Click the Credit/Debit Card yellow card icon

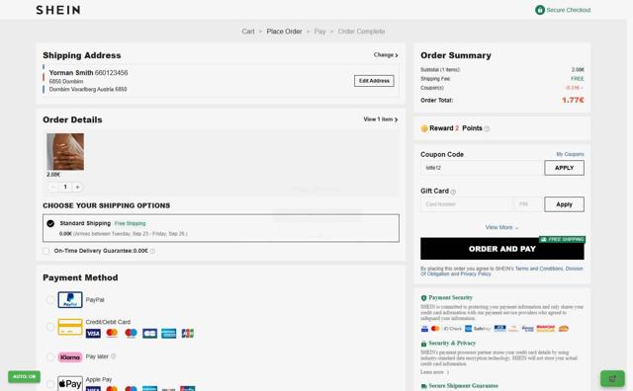(70, 327)
